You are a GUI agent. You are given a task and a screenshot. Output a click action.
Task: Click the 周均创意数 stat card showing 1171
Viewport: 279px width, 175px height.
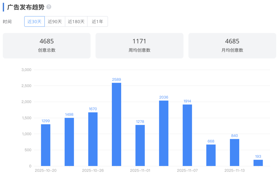click(139, 45)
